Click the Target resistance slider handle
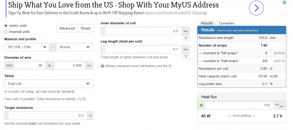This screenshot has width=293, height=130. click(x=6, y=116)
